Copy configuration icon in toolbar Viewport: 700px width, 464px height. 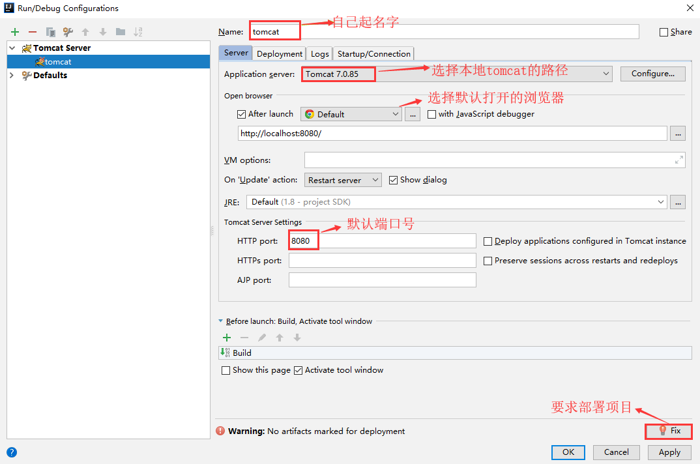[x=50, y=32]
